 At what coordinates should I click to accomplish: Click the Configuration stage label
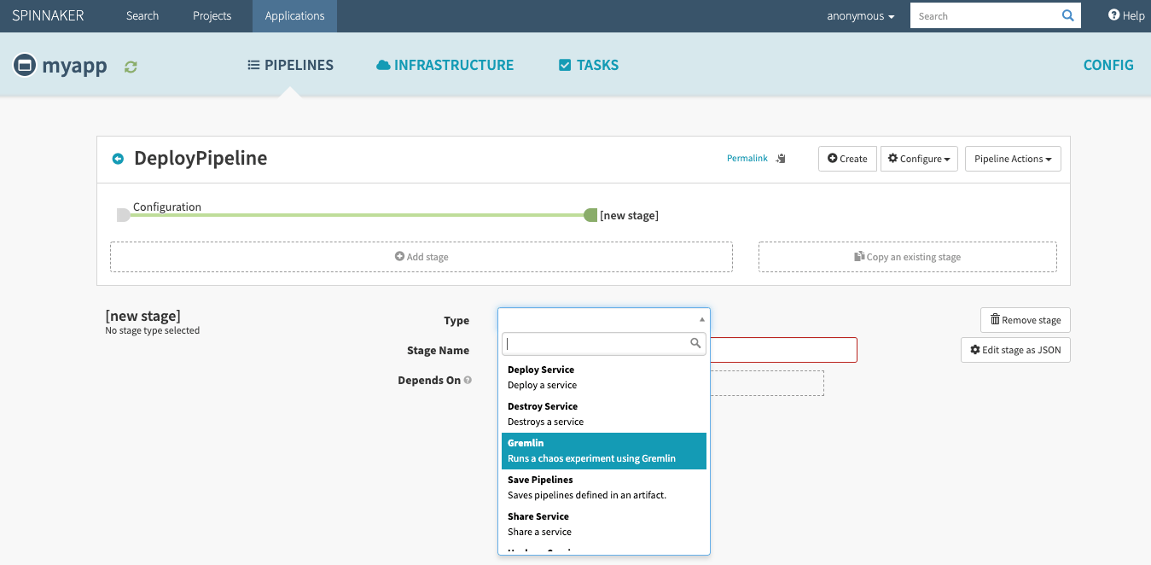(167, 207)
